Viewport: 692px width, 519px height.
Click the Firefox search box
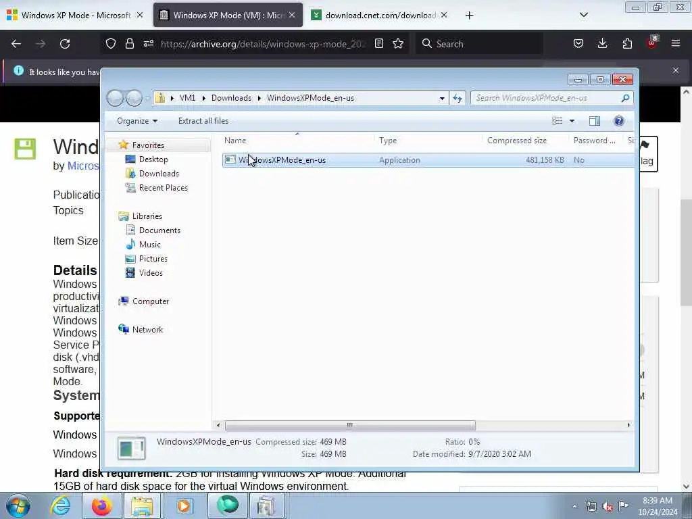pos(479,44)
